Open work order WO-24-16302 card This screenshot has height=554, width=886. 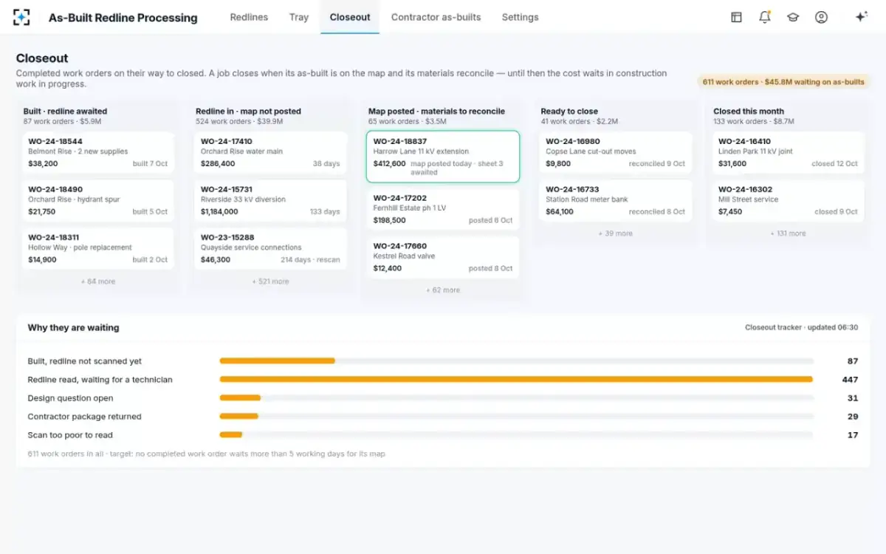788,200
